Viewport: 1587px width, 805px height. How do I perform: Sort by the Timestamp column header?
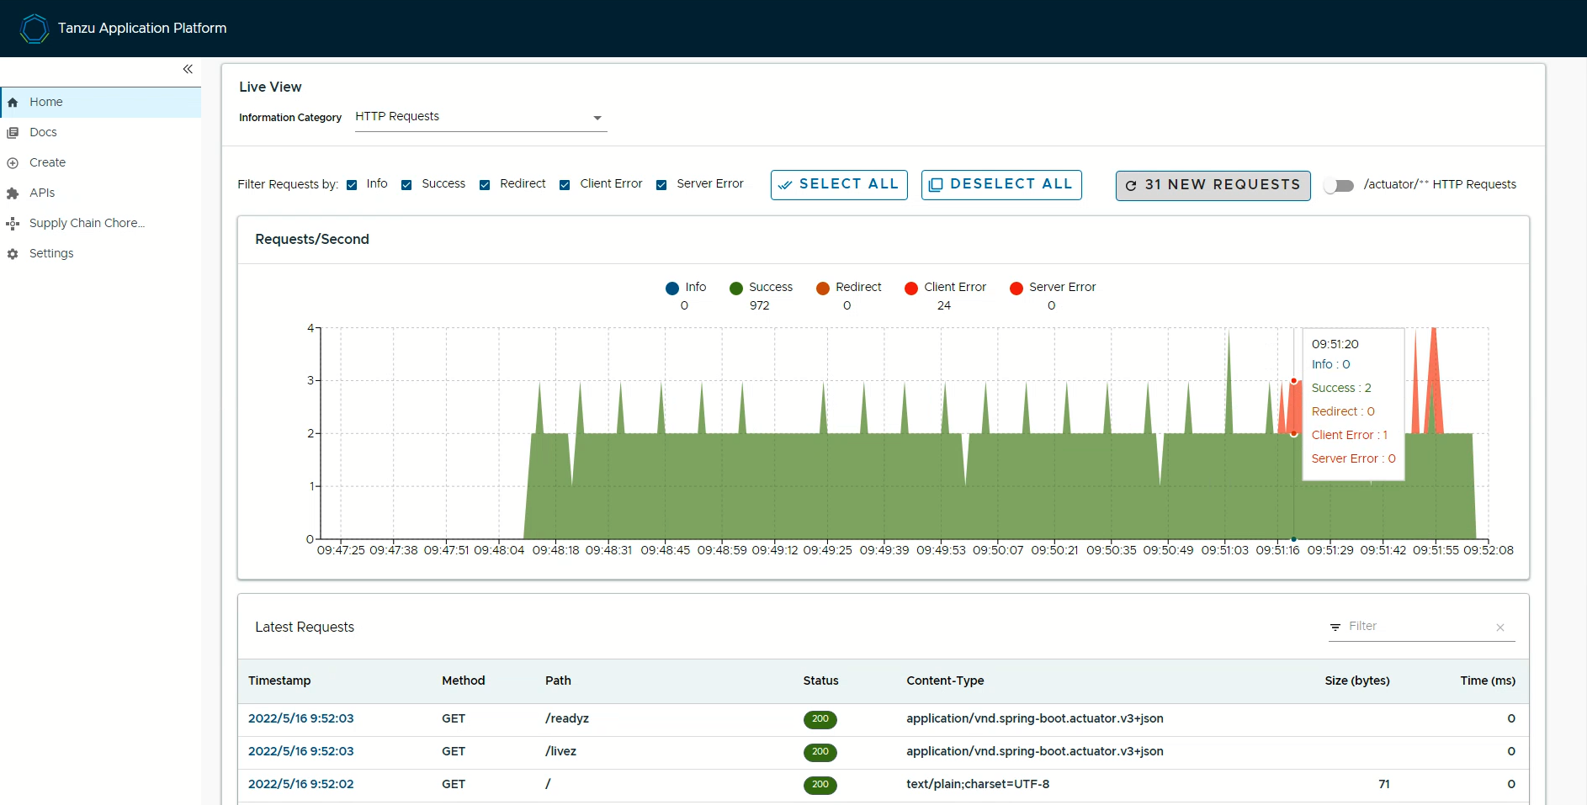click(x=279, y=681)
